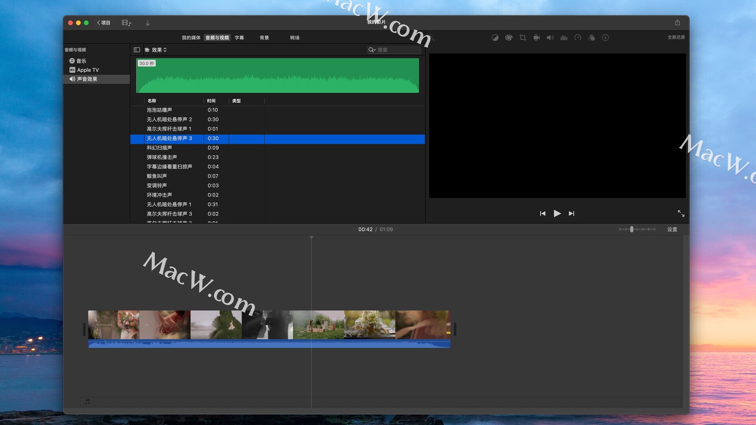Adjust the timeline zoom slider
Viewport: 756px width, 425px height.
coord(632,229)
